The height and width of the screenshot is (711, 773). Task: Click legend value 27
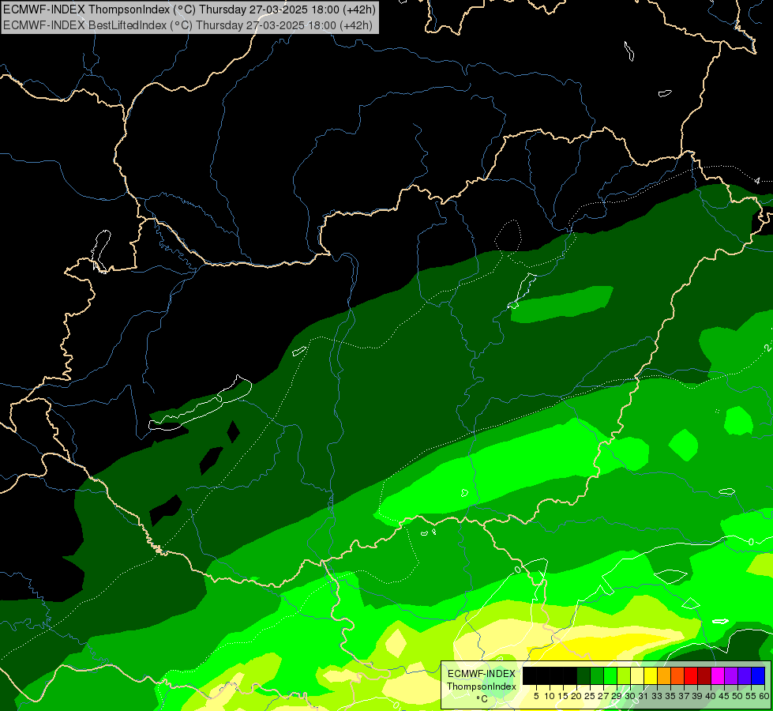603,696
